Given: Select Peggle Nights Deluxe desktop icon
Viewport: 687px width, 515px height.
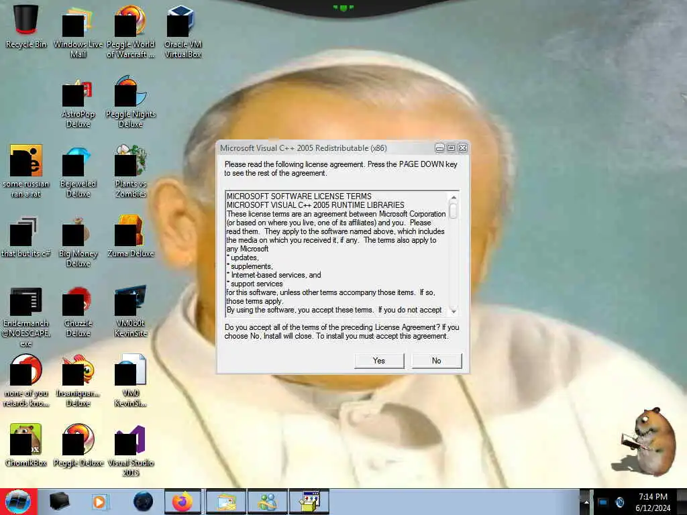Looking at the screenshot, I should (131, 102).
